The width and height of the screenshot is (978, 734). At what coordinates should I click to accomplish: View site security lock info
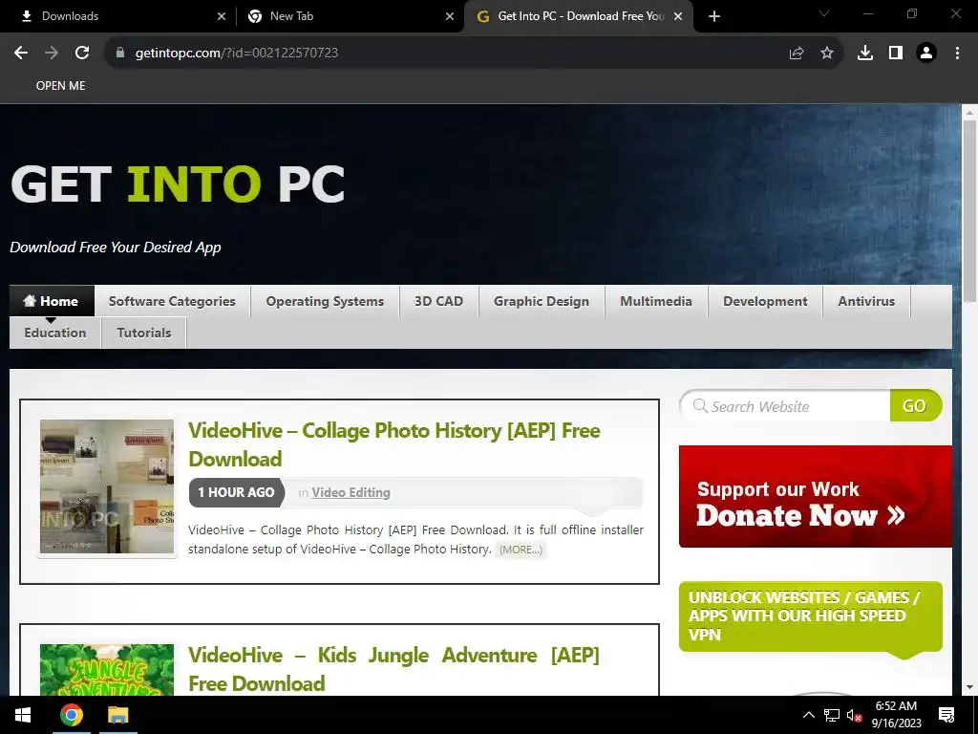[x=120, y=54]
